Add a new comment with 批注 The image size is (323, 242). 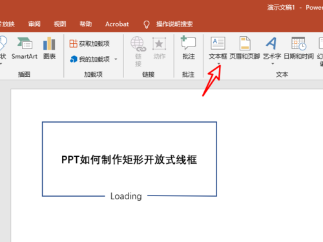tap(189, 48)
